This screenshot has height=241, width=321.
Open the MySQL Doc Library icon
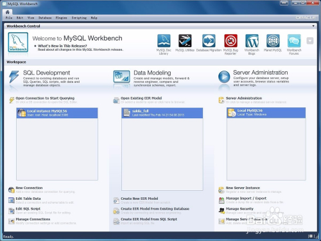pyautogui.click(x=164, y=40)
